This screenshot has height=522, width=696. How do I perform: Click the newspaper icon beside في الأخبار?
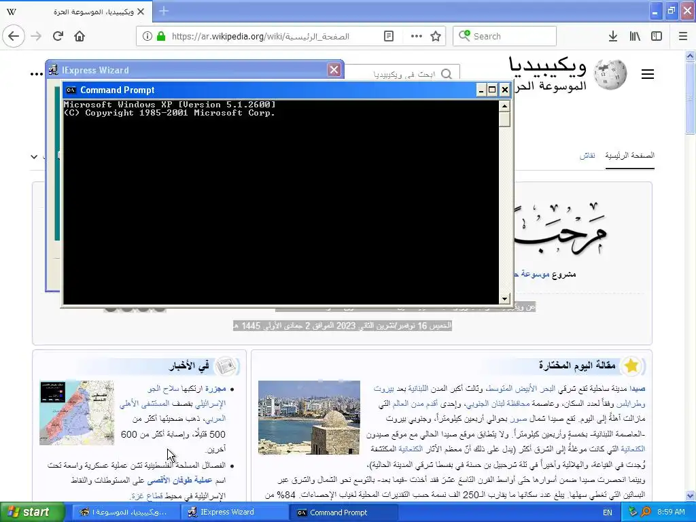226,366
